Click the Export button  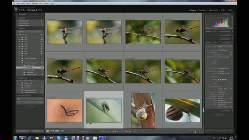pos(37,131)
